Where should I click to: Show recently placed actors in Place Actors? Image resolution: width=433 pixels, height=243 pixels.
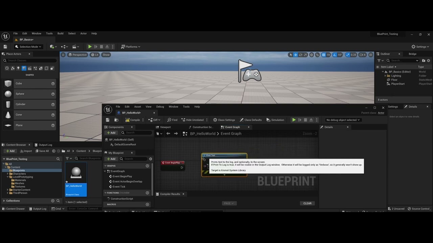[x=7, y=68]
